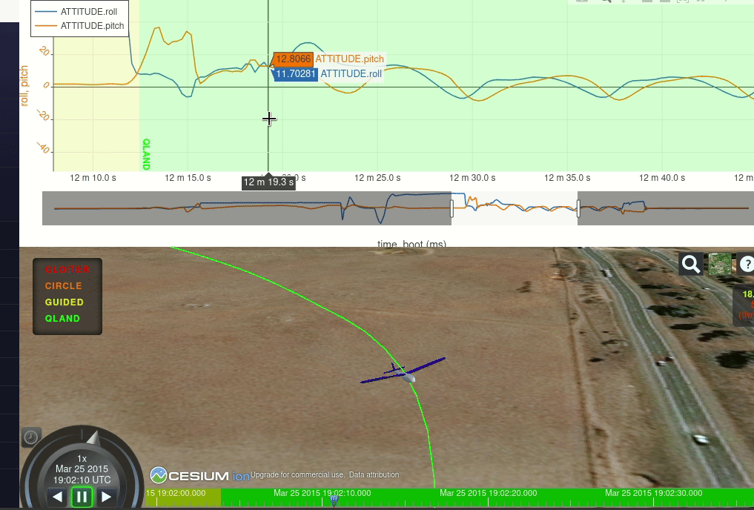The image size is (754, 510).
Task: Open the Cesium geocoder search icon
Action: tap(691, 264)
